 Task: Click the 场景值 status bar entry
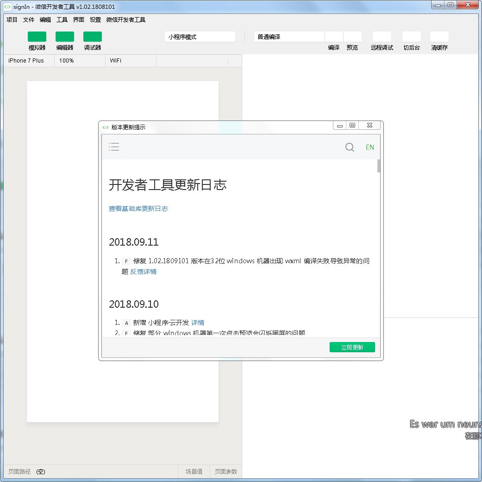click(194, 471)
